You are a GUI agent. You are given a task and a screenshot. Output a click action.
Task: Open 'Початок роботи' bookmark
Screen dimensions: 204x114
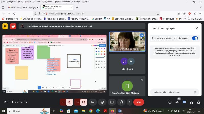pyautogui.click(x=10, y=19)
